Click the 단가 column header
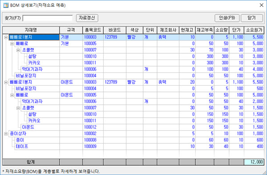 point(237,30)
